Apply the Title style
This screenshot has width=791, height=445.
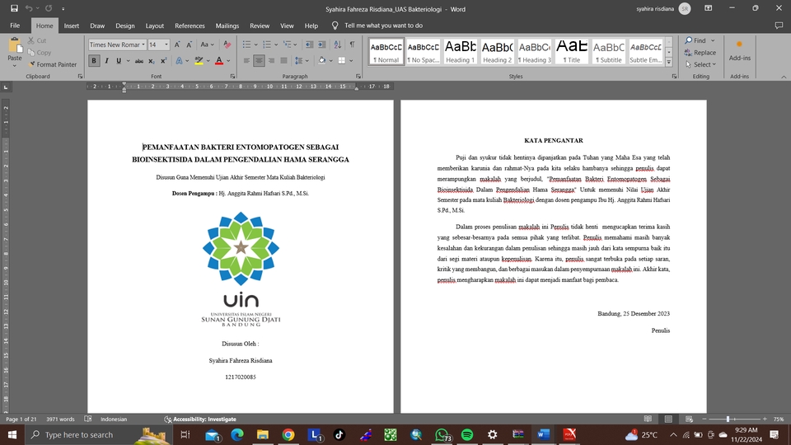click(572, 51)
